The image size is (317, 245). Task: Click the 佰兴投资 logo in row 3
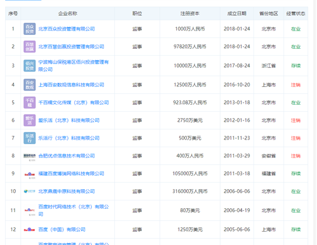coord(30,66)
